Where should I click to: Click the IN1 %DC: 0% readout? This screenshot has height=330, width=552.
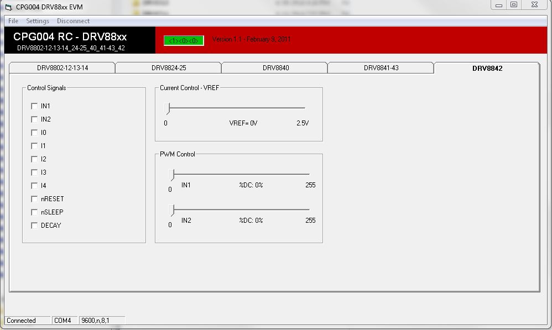[x=251, y=185]
